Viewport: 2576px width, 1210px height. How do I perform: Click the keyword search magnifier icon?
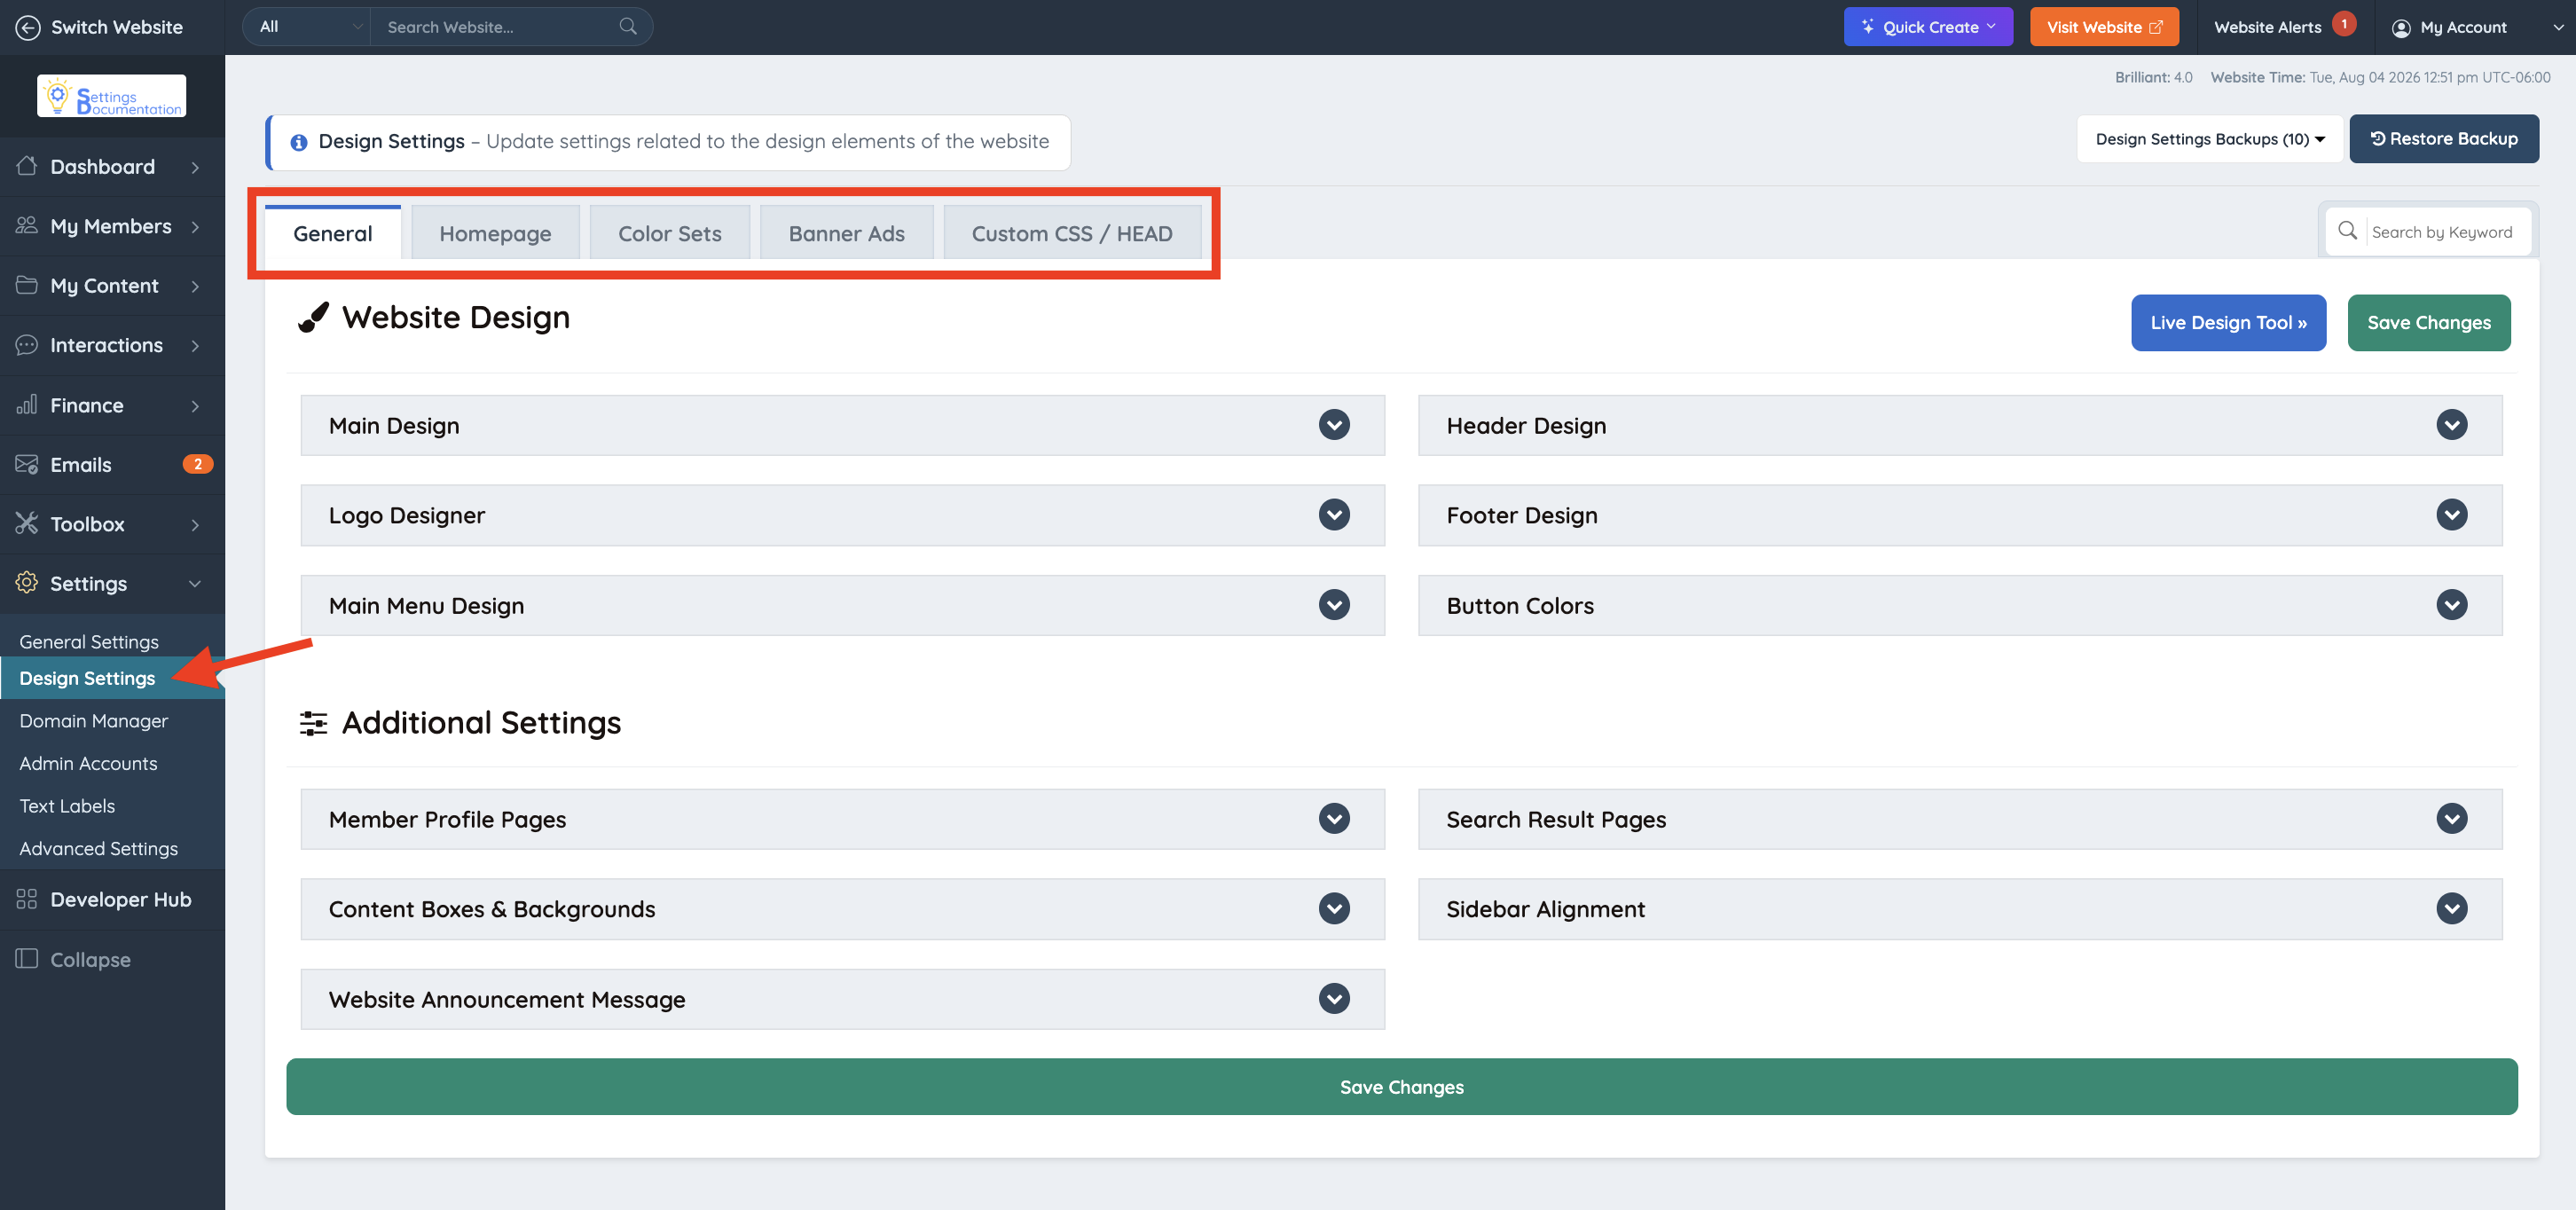pyautogui.click(x=2347, y=231)
